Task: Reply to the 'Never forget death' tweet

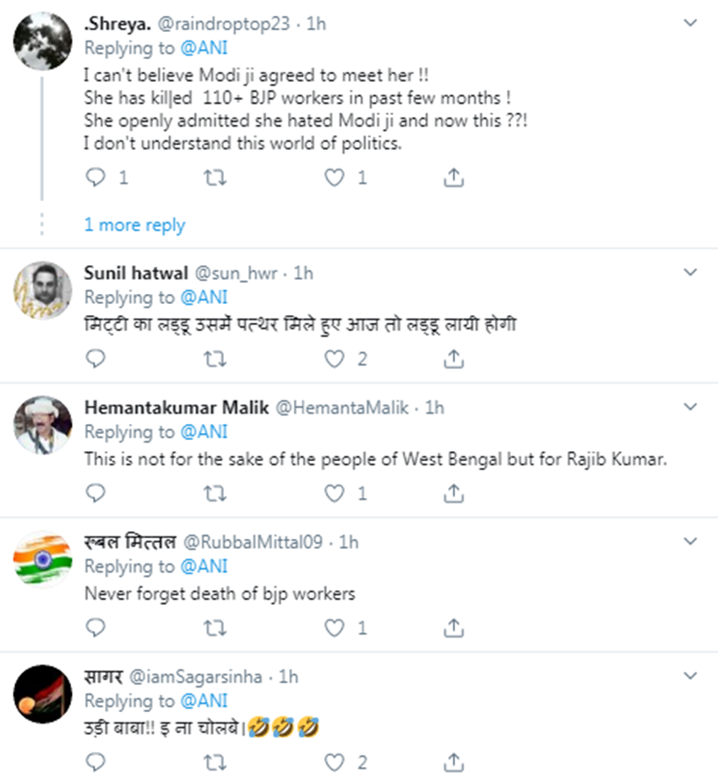Action: [x=96, y=628]
